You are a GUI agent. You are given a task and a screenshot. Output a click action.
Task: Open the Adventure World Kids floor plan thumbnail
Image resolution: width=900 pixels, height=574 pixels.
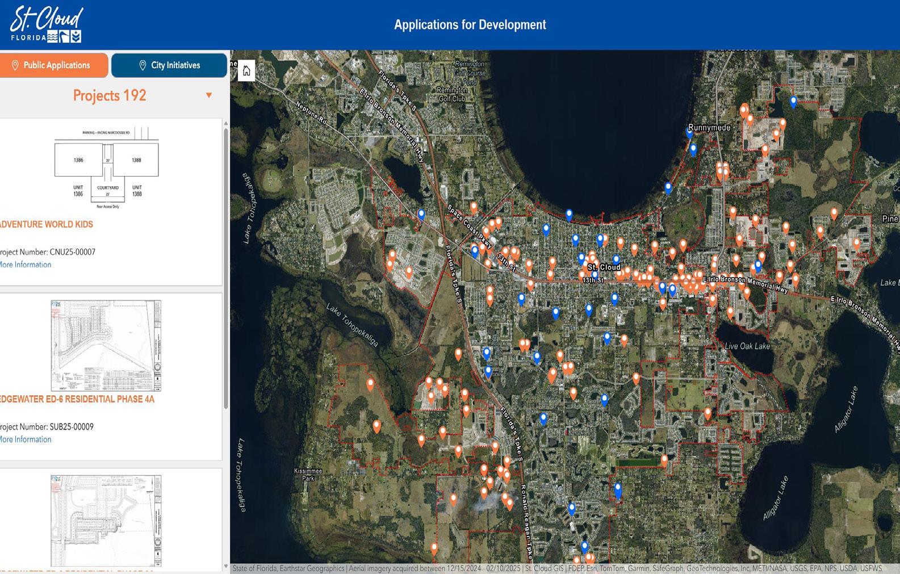pos(107,169)
